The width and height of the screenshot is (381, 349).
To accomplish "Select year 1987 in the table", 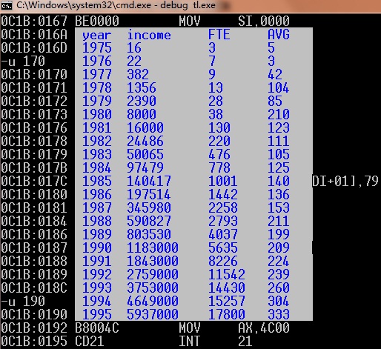I will click(97, 207).
